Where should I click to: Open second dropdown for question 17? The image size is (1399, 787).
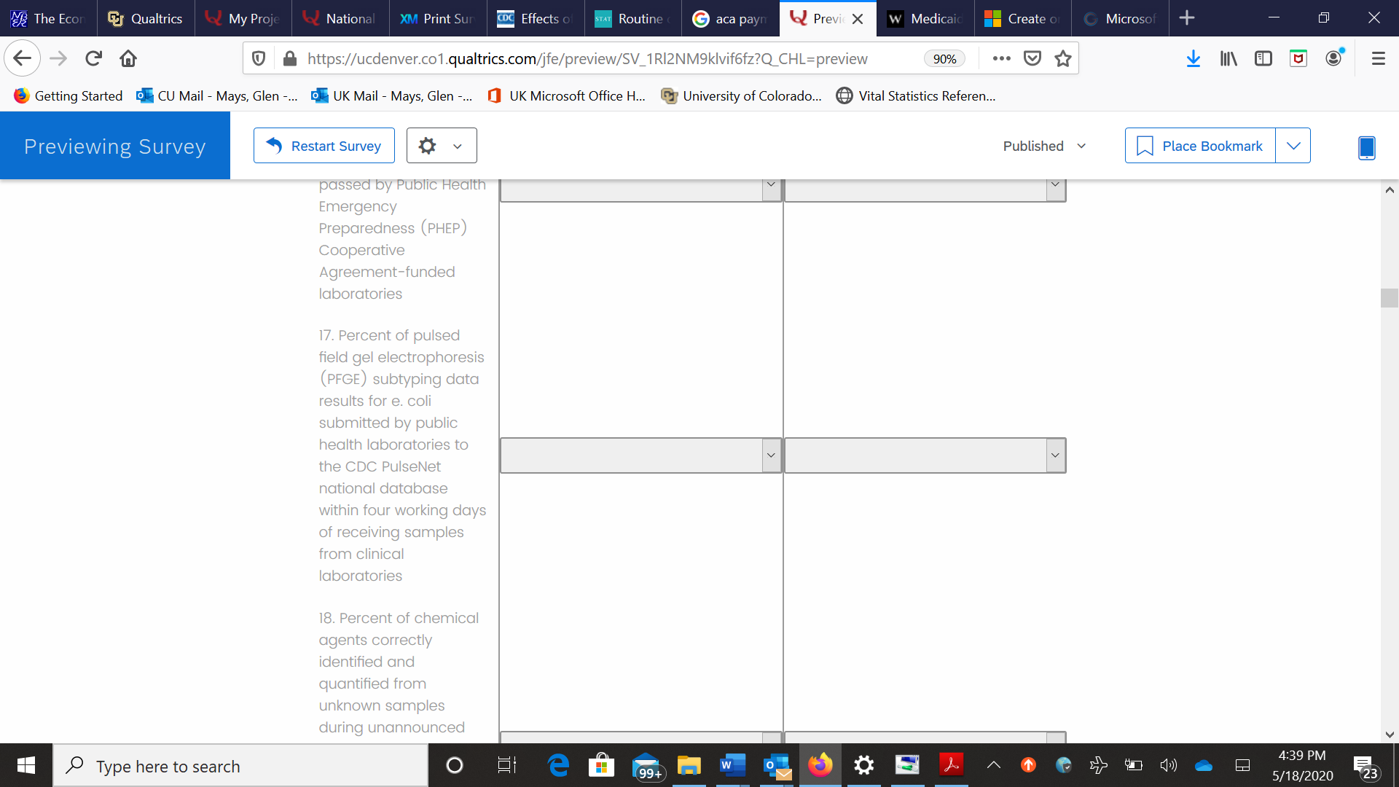pos(925,455)
